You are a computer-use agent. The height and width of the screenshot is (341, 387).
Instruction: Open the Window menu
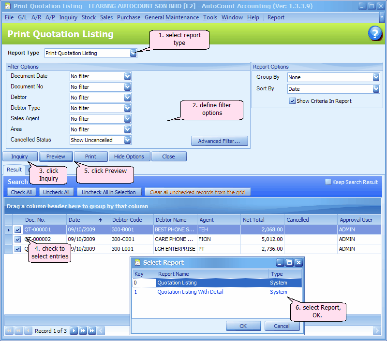232,17
